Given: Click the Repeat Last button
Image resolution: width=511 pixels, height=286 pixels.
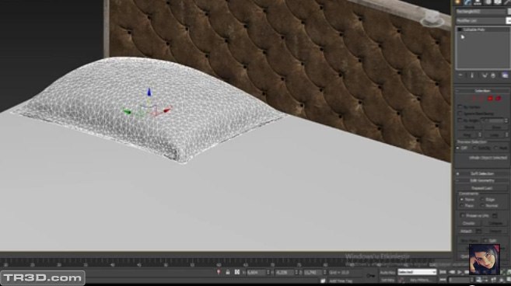Looking at the screenshot, I should tap(482, 188).
